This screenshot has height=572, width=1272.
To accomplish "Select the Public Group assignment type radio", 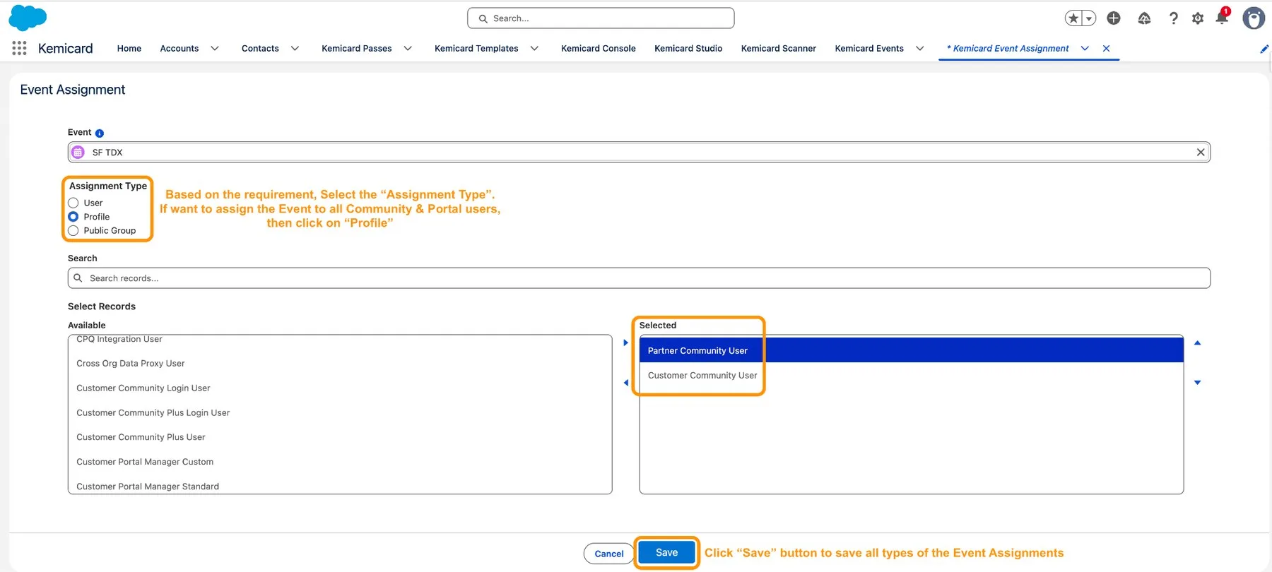I will point(73,230).
